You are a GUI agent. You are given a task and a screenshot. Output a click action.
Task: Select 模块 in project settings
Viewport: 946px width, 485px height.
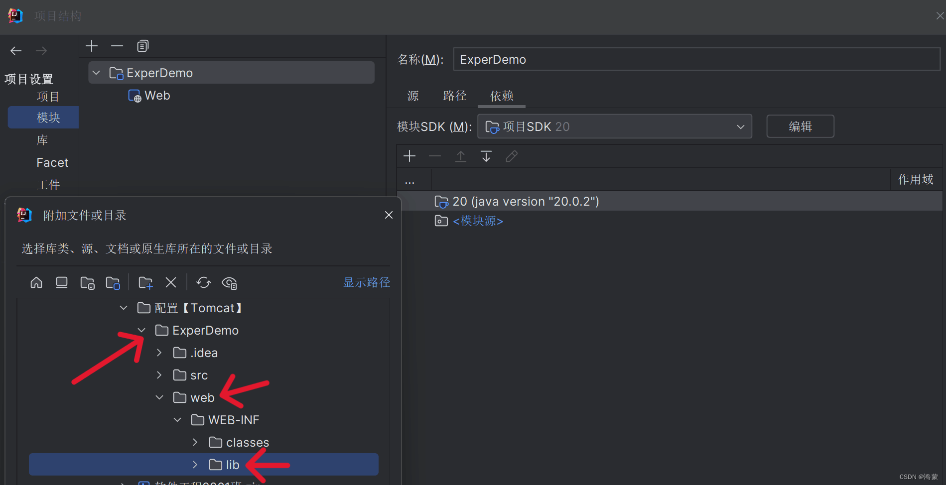click(x=43, y=118)
